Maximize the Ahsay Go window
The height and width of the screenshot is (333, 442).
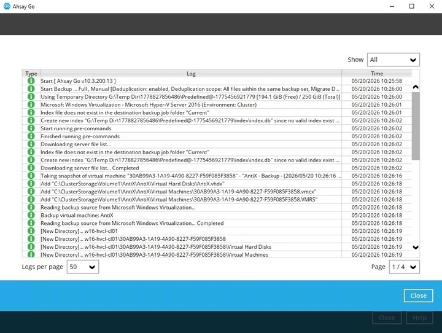click(411, 6)
